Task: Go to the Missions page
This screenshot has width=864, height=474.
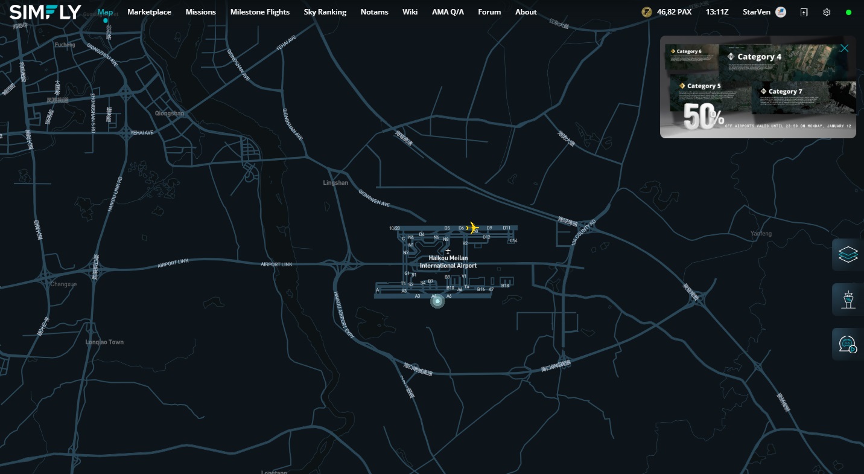Action: click(200, 12)
